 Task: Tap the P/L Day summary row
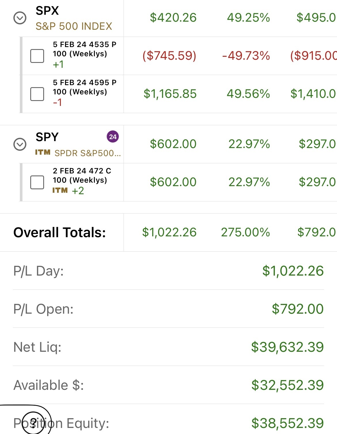pos(168,271)
